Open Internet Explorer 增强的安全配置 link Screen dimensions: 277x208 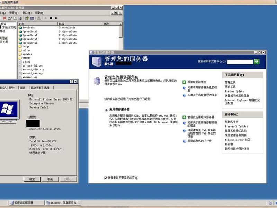(242, 102)
